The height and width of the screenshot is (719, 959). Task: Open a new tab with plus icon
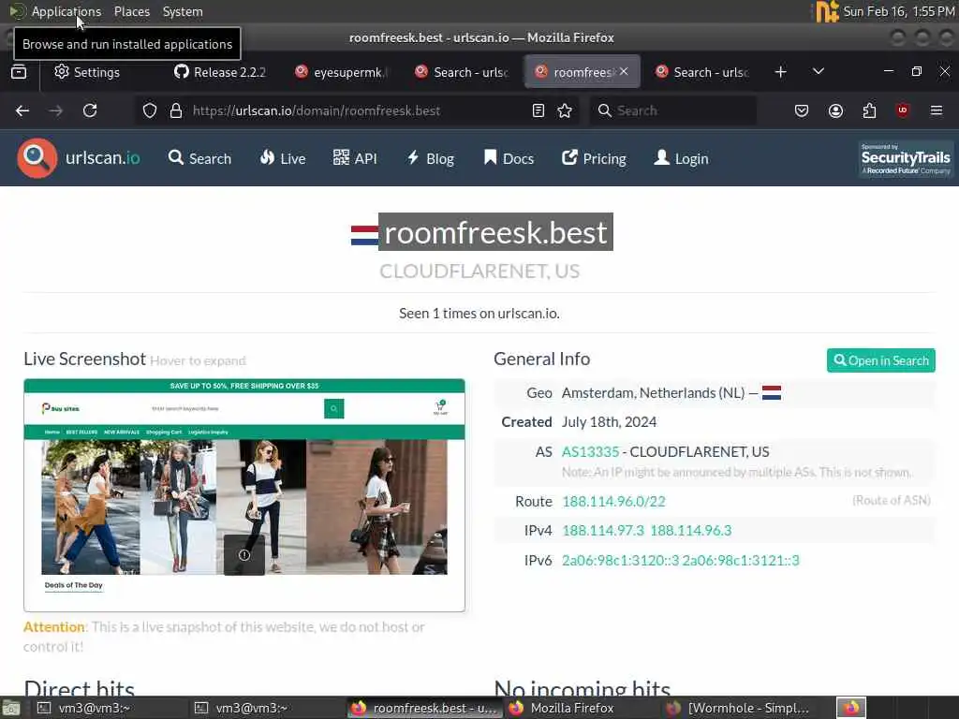(780, 72)
